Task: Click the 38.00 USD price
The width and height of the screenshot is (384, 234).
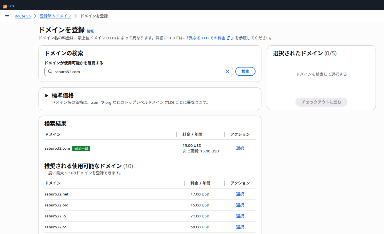Action: point(200,227)
